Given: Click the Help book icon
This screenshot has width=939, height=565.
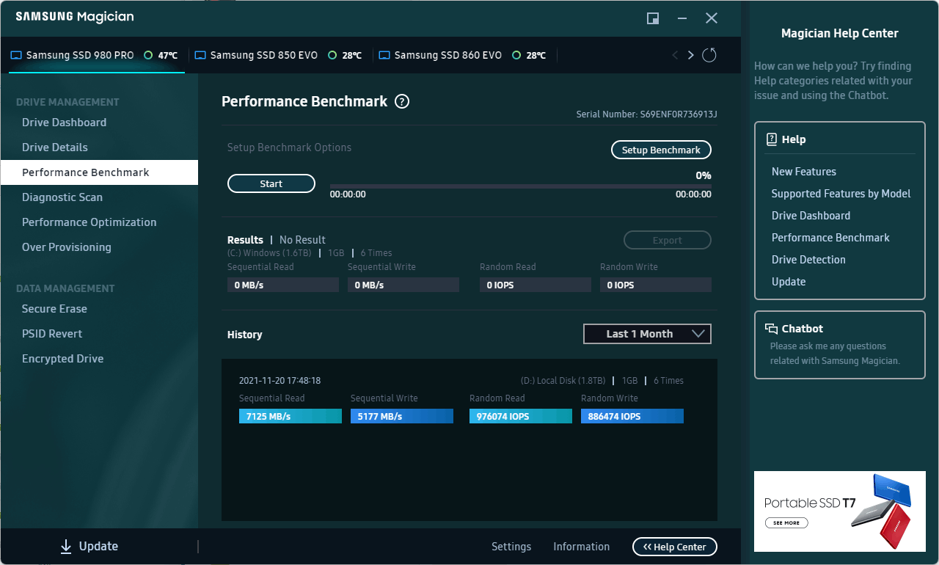Looking at the screenshot, I should 771,139.
